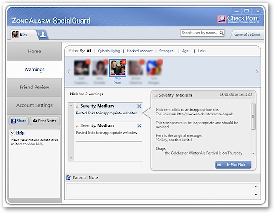Select the second warning's Posted links text
This screenshot has width=274, height=213.
tap(106, 133)
